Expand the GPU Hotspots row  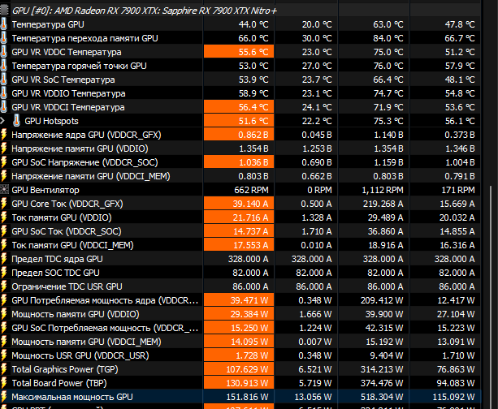pyautogui.click(x=2, y=121)
